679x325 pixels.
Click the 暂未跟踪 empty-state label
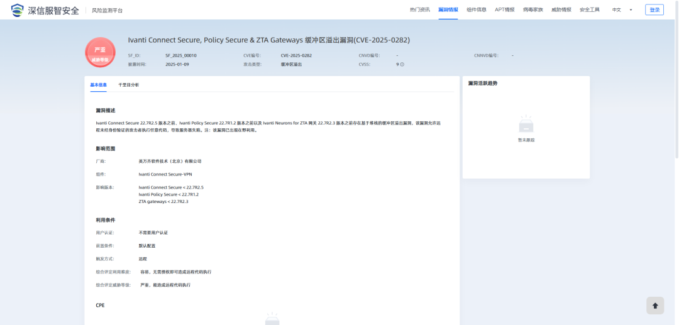click(526, 140)
